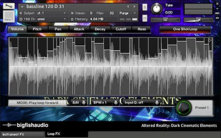This screenshot has height=138, width=221.
Task: Switch to the Loop FX tab
Action: (66, 134)
